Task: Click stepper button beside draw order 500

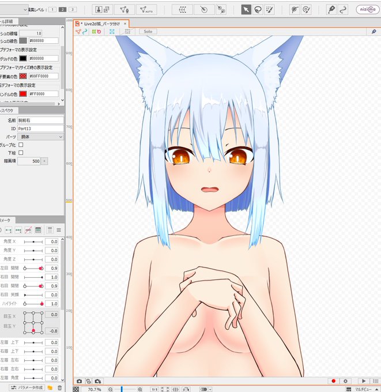Action: tap(44, 161)
